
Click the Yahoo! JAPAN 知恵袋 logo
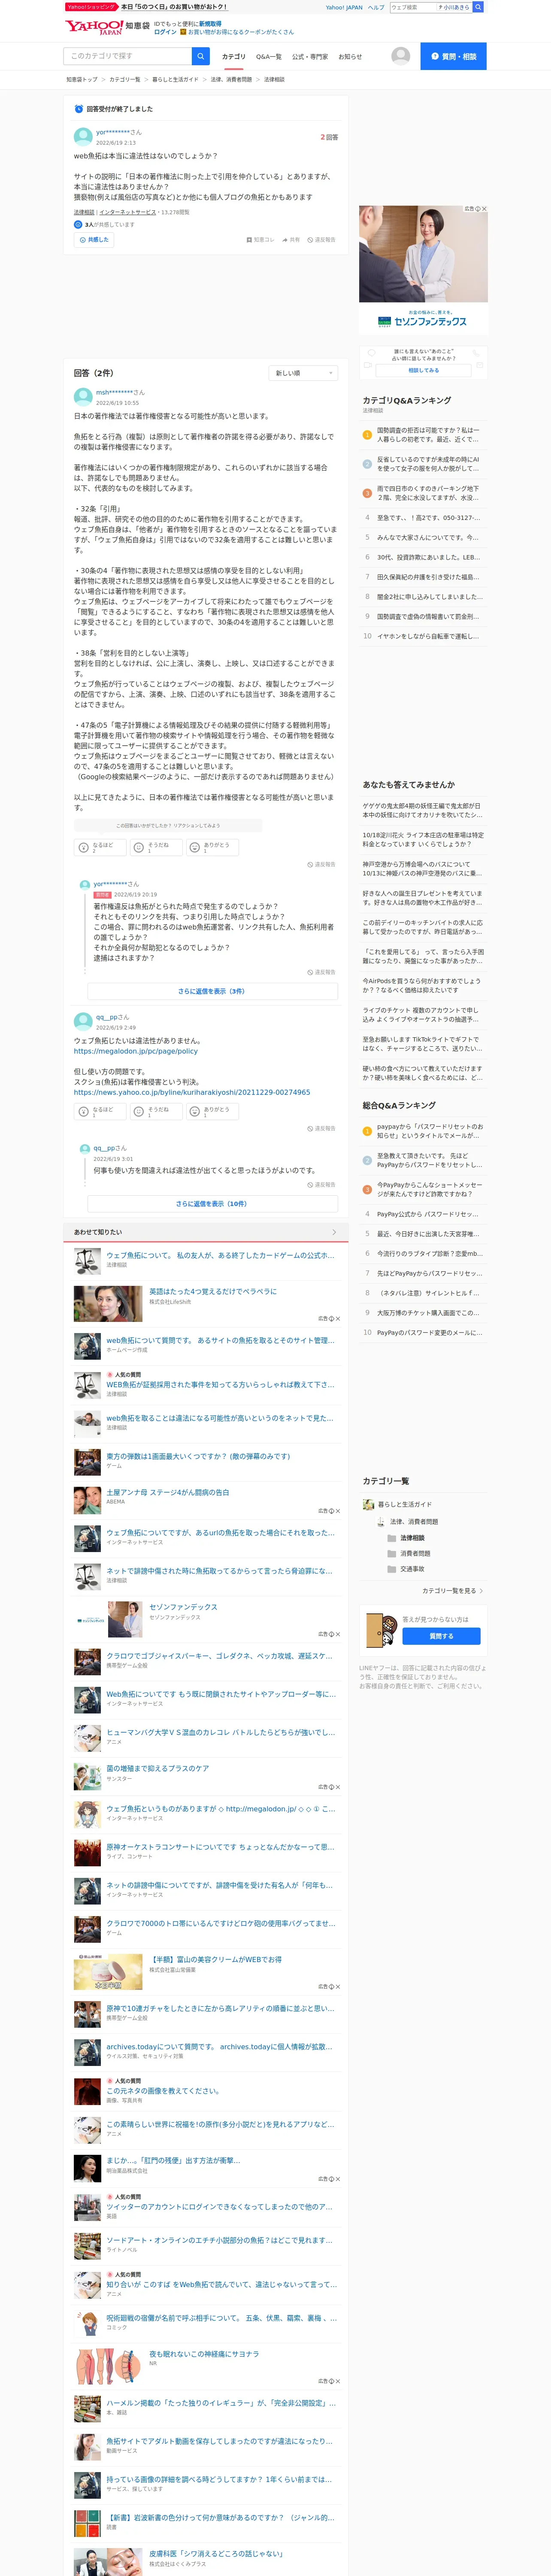(107, 27)
